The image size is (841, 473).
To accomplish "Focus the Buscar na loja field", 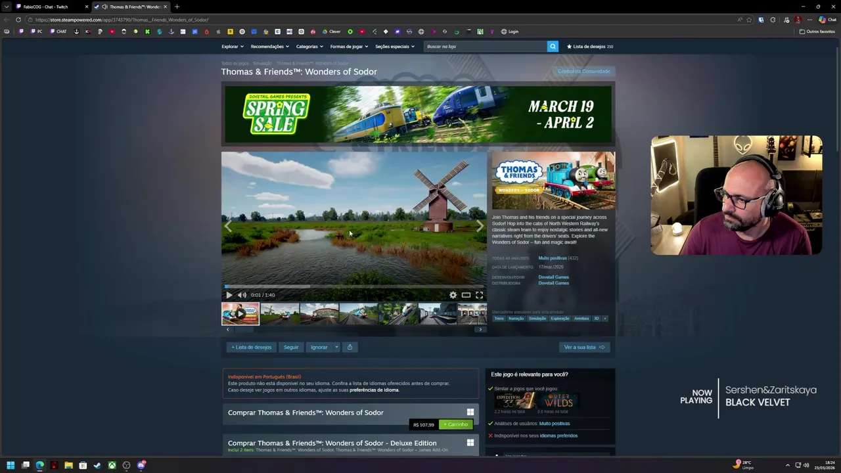I will (485, 47).
